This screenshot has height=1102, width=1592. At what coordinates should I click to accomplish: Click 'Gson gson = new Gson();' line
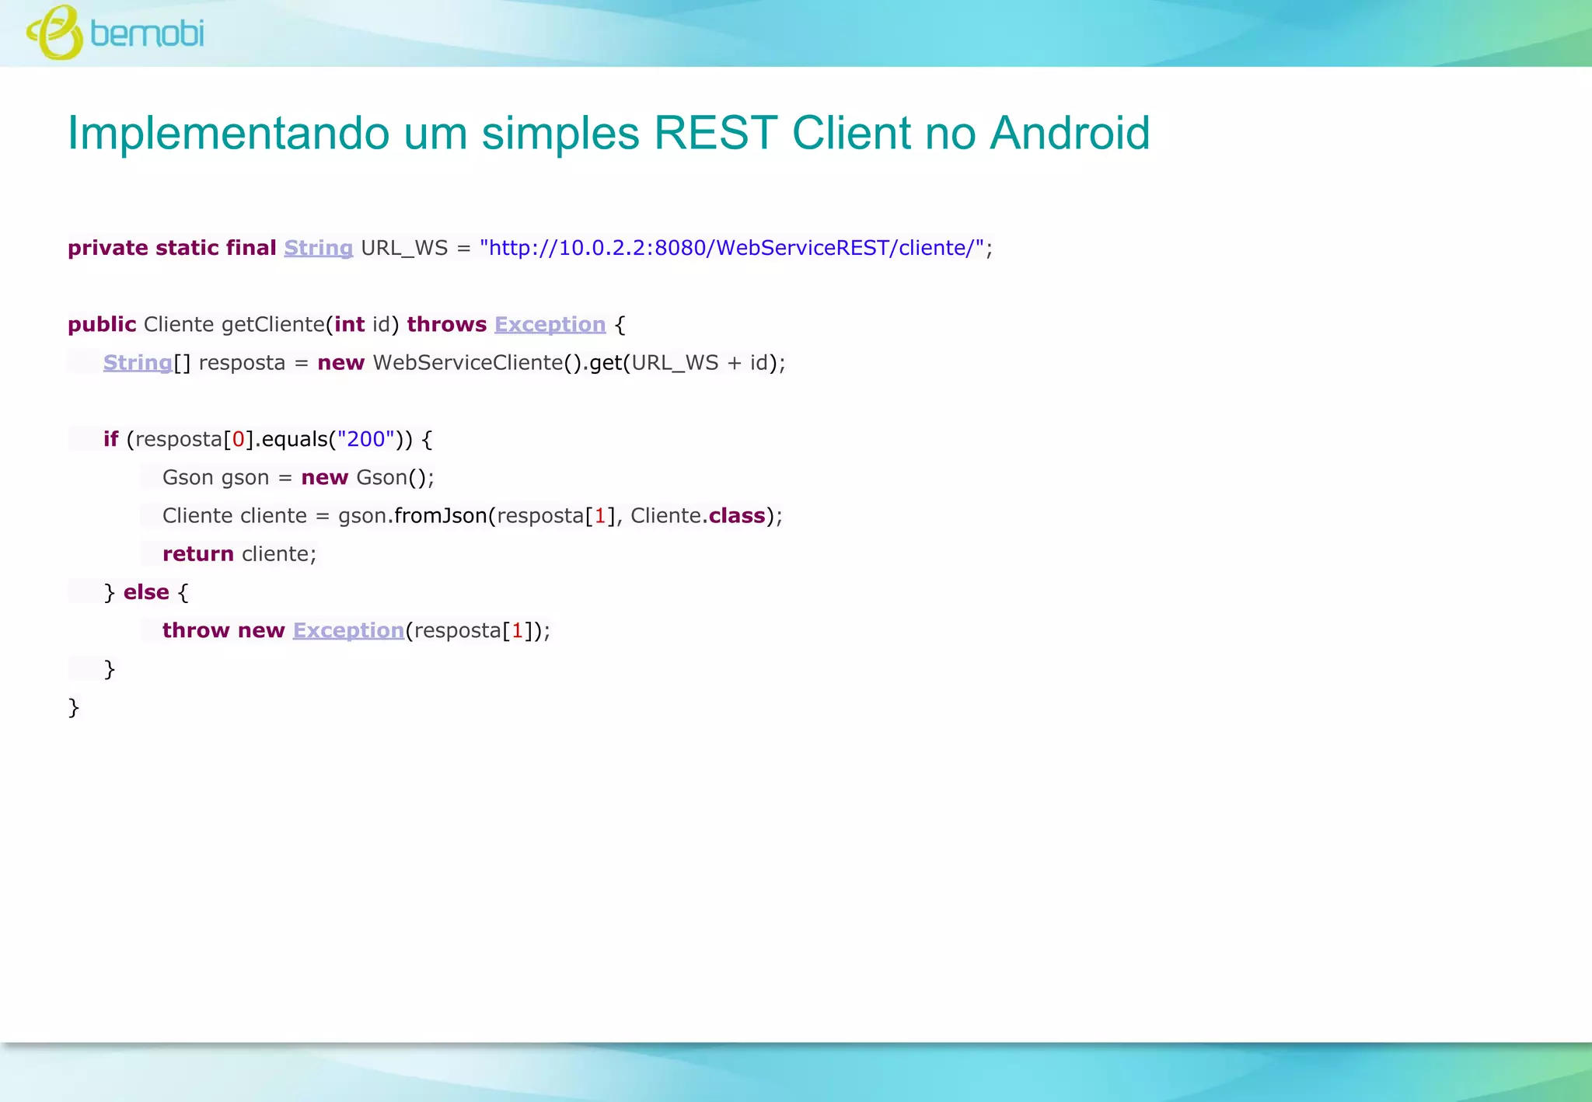tap(298, 477)
